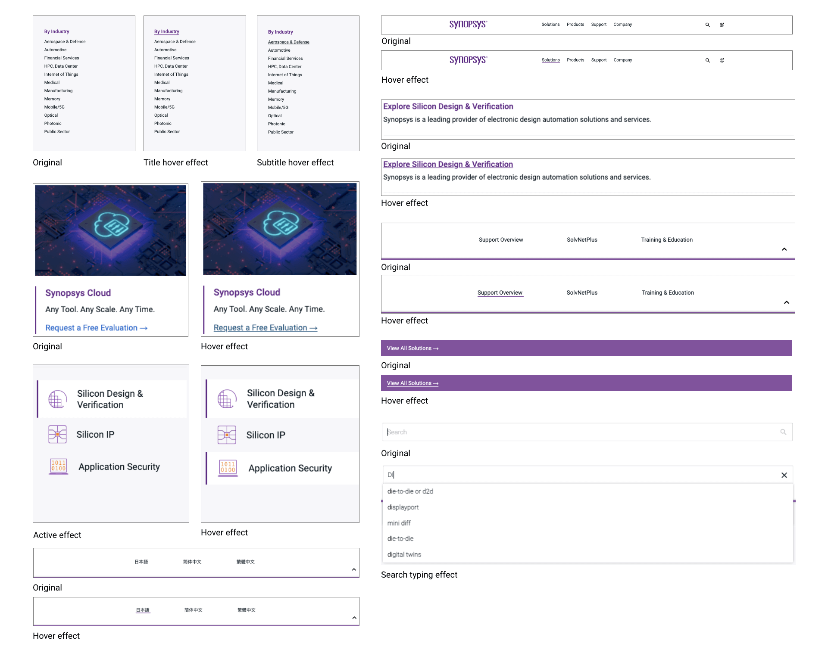Select the Silicon Design & Verification grid icon
Image resolution: width=828 pixels, height=656 pixels.
pos(58,399)
